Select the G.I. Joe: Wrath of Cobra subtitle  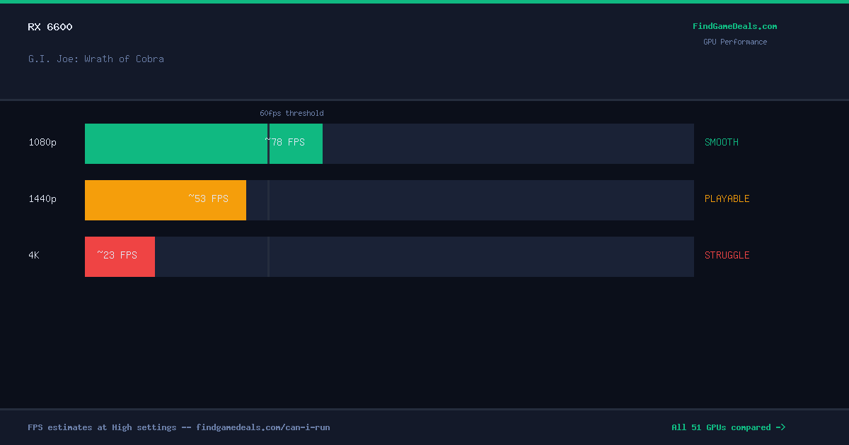click(96, 59)
